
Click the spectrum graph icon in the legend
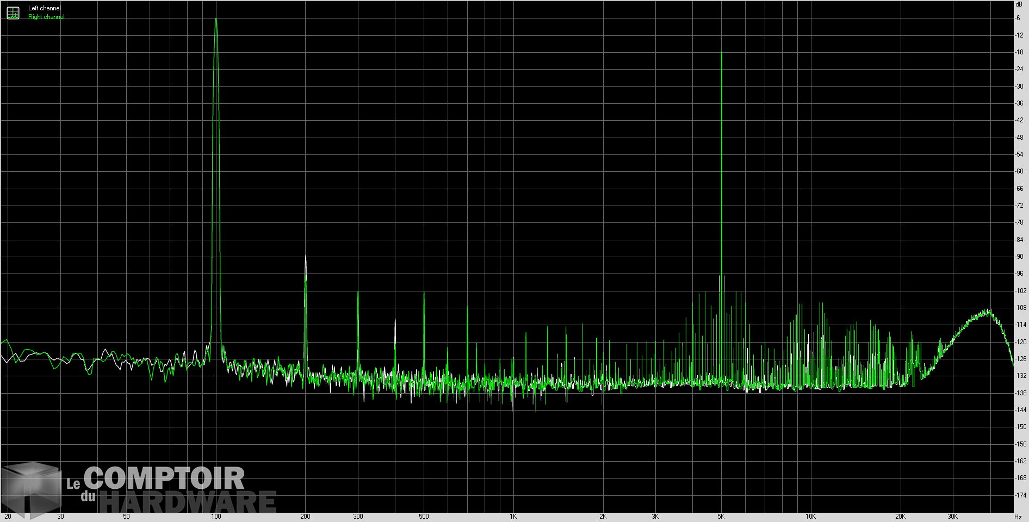pyautogui.click(x=13, y=13)
